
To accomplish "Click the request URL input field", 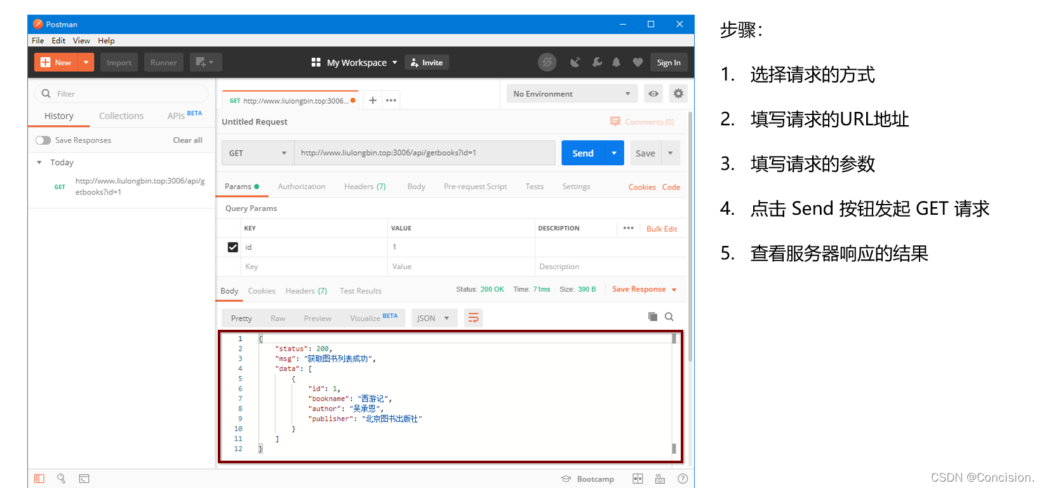I will click(424, 153).
